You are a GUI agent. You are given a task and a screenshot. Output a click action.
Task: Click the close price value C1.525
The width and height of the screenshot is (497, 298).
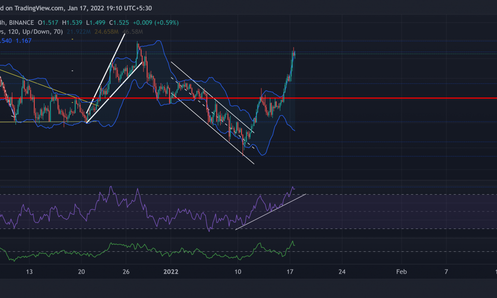click(x=119, y=23)
